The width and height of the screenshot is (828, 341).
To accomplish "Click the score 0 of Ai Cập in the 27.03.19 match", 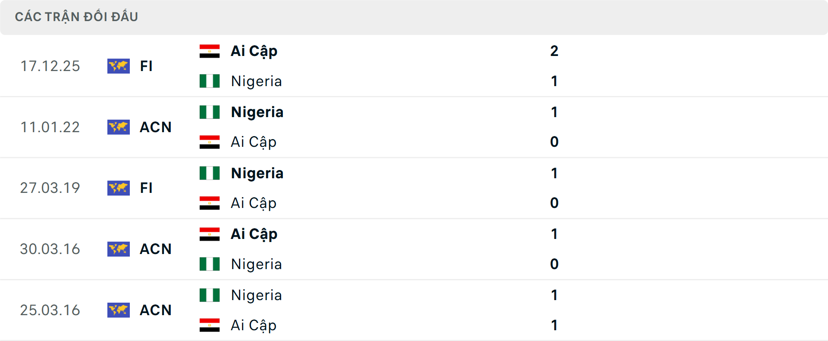I will click(x=555, y=203).
